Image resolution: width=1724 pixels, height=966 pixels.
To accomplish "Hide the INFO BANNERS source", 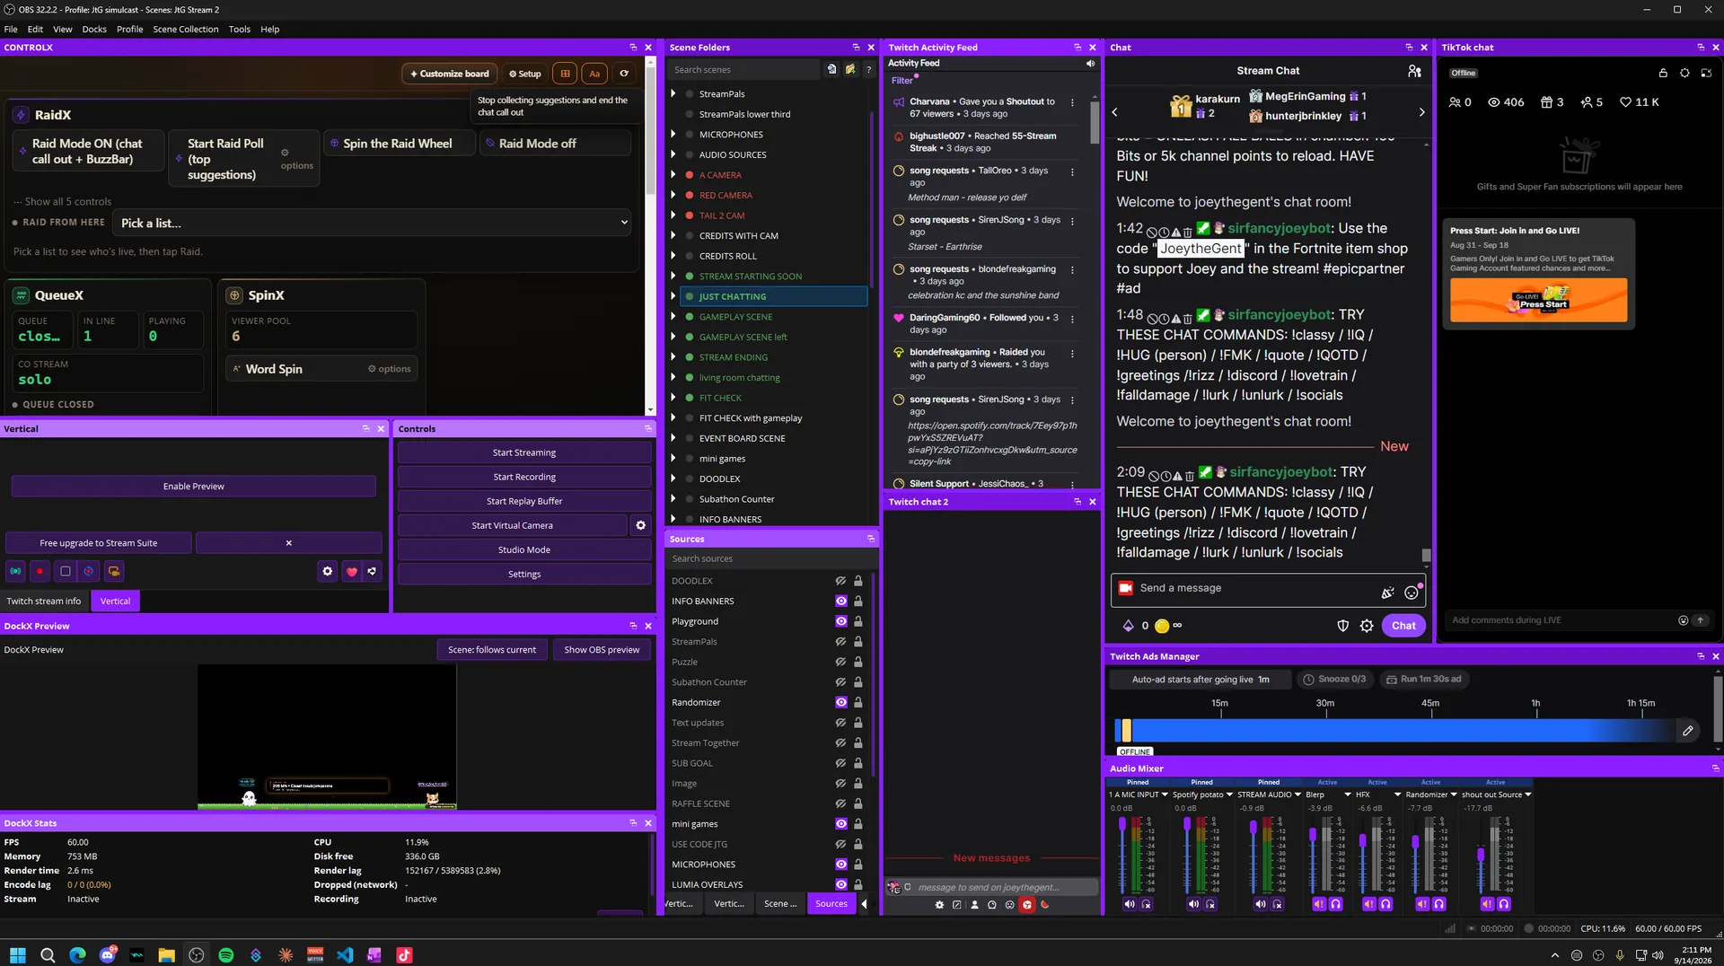I will coord(841,602).
